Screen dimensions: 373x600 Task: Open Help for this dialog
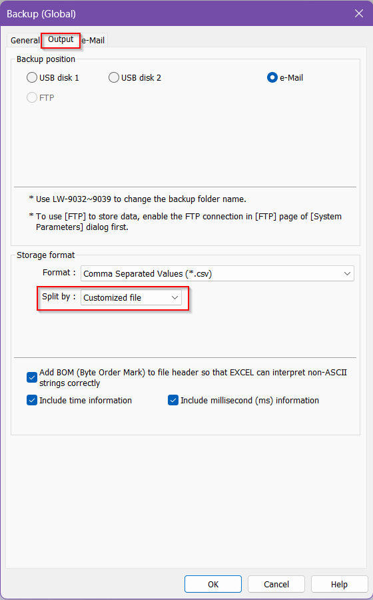tap(340, 584)
